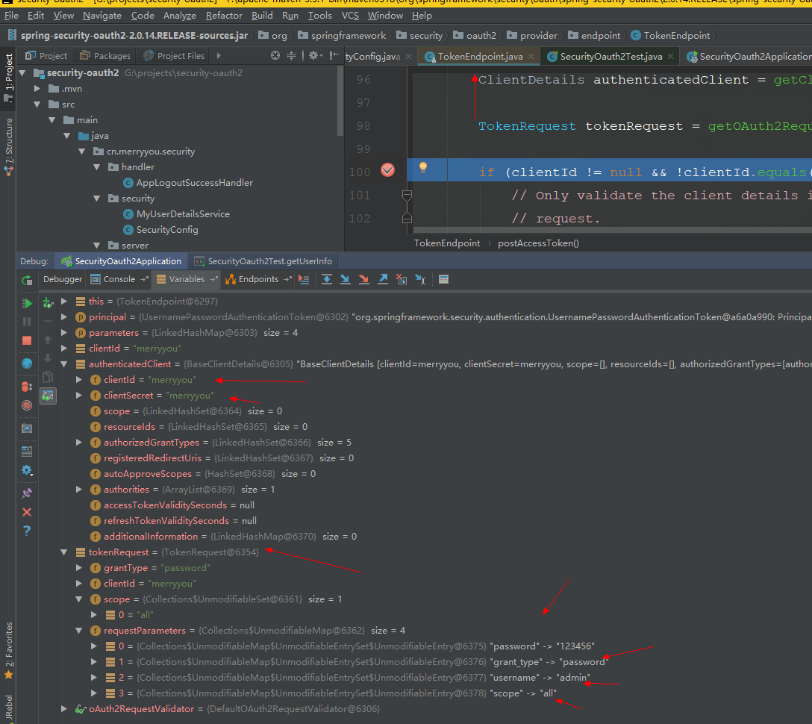This screenshot has width=812, height=724.
Task: Click the Rerun SecurityOauth2Application icon
Action: tap(27, 279)
